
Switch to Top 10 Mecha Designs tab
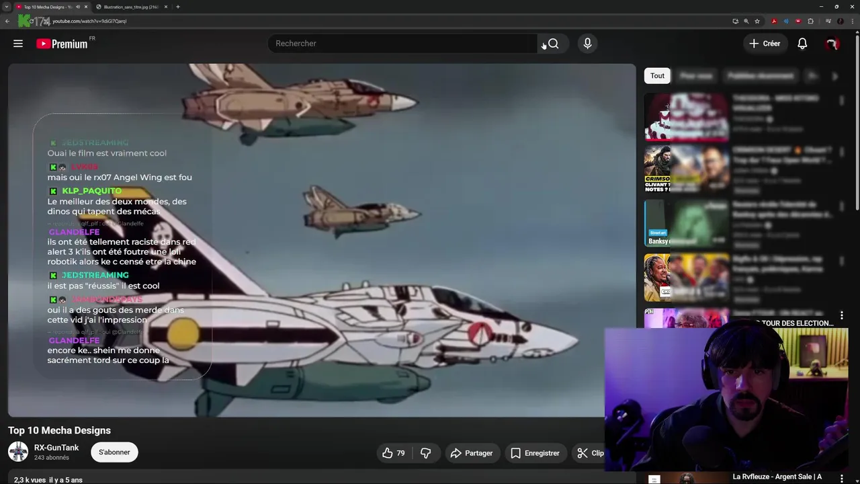coord(52,7)
